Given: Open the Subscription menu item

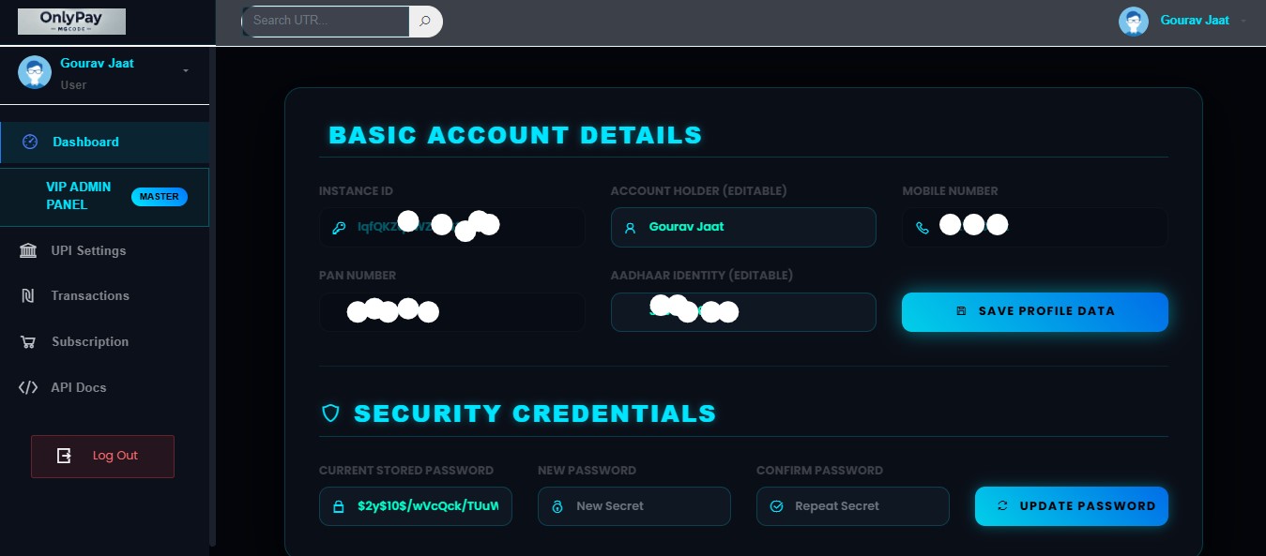Looking at the screenshot, I should (90, 342).
